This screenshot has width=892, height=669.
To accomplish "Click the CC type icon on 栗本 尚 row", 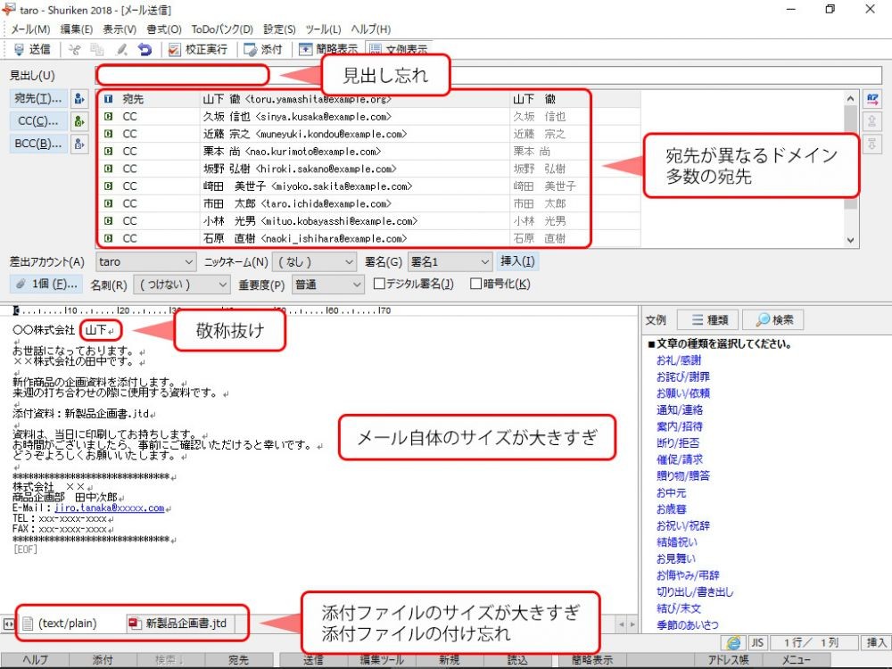I will pos(109,152).
